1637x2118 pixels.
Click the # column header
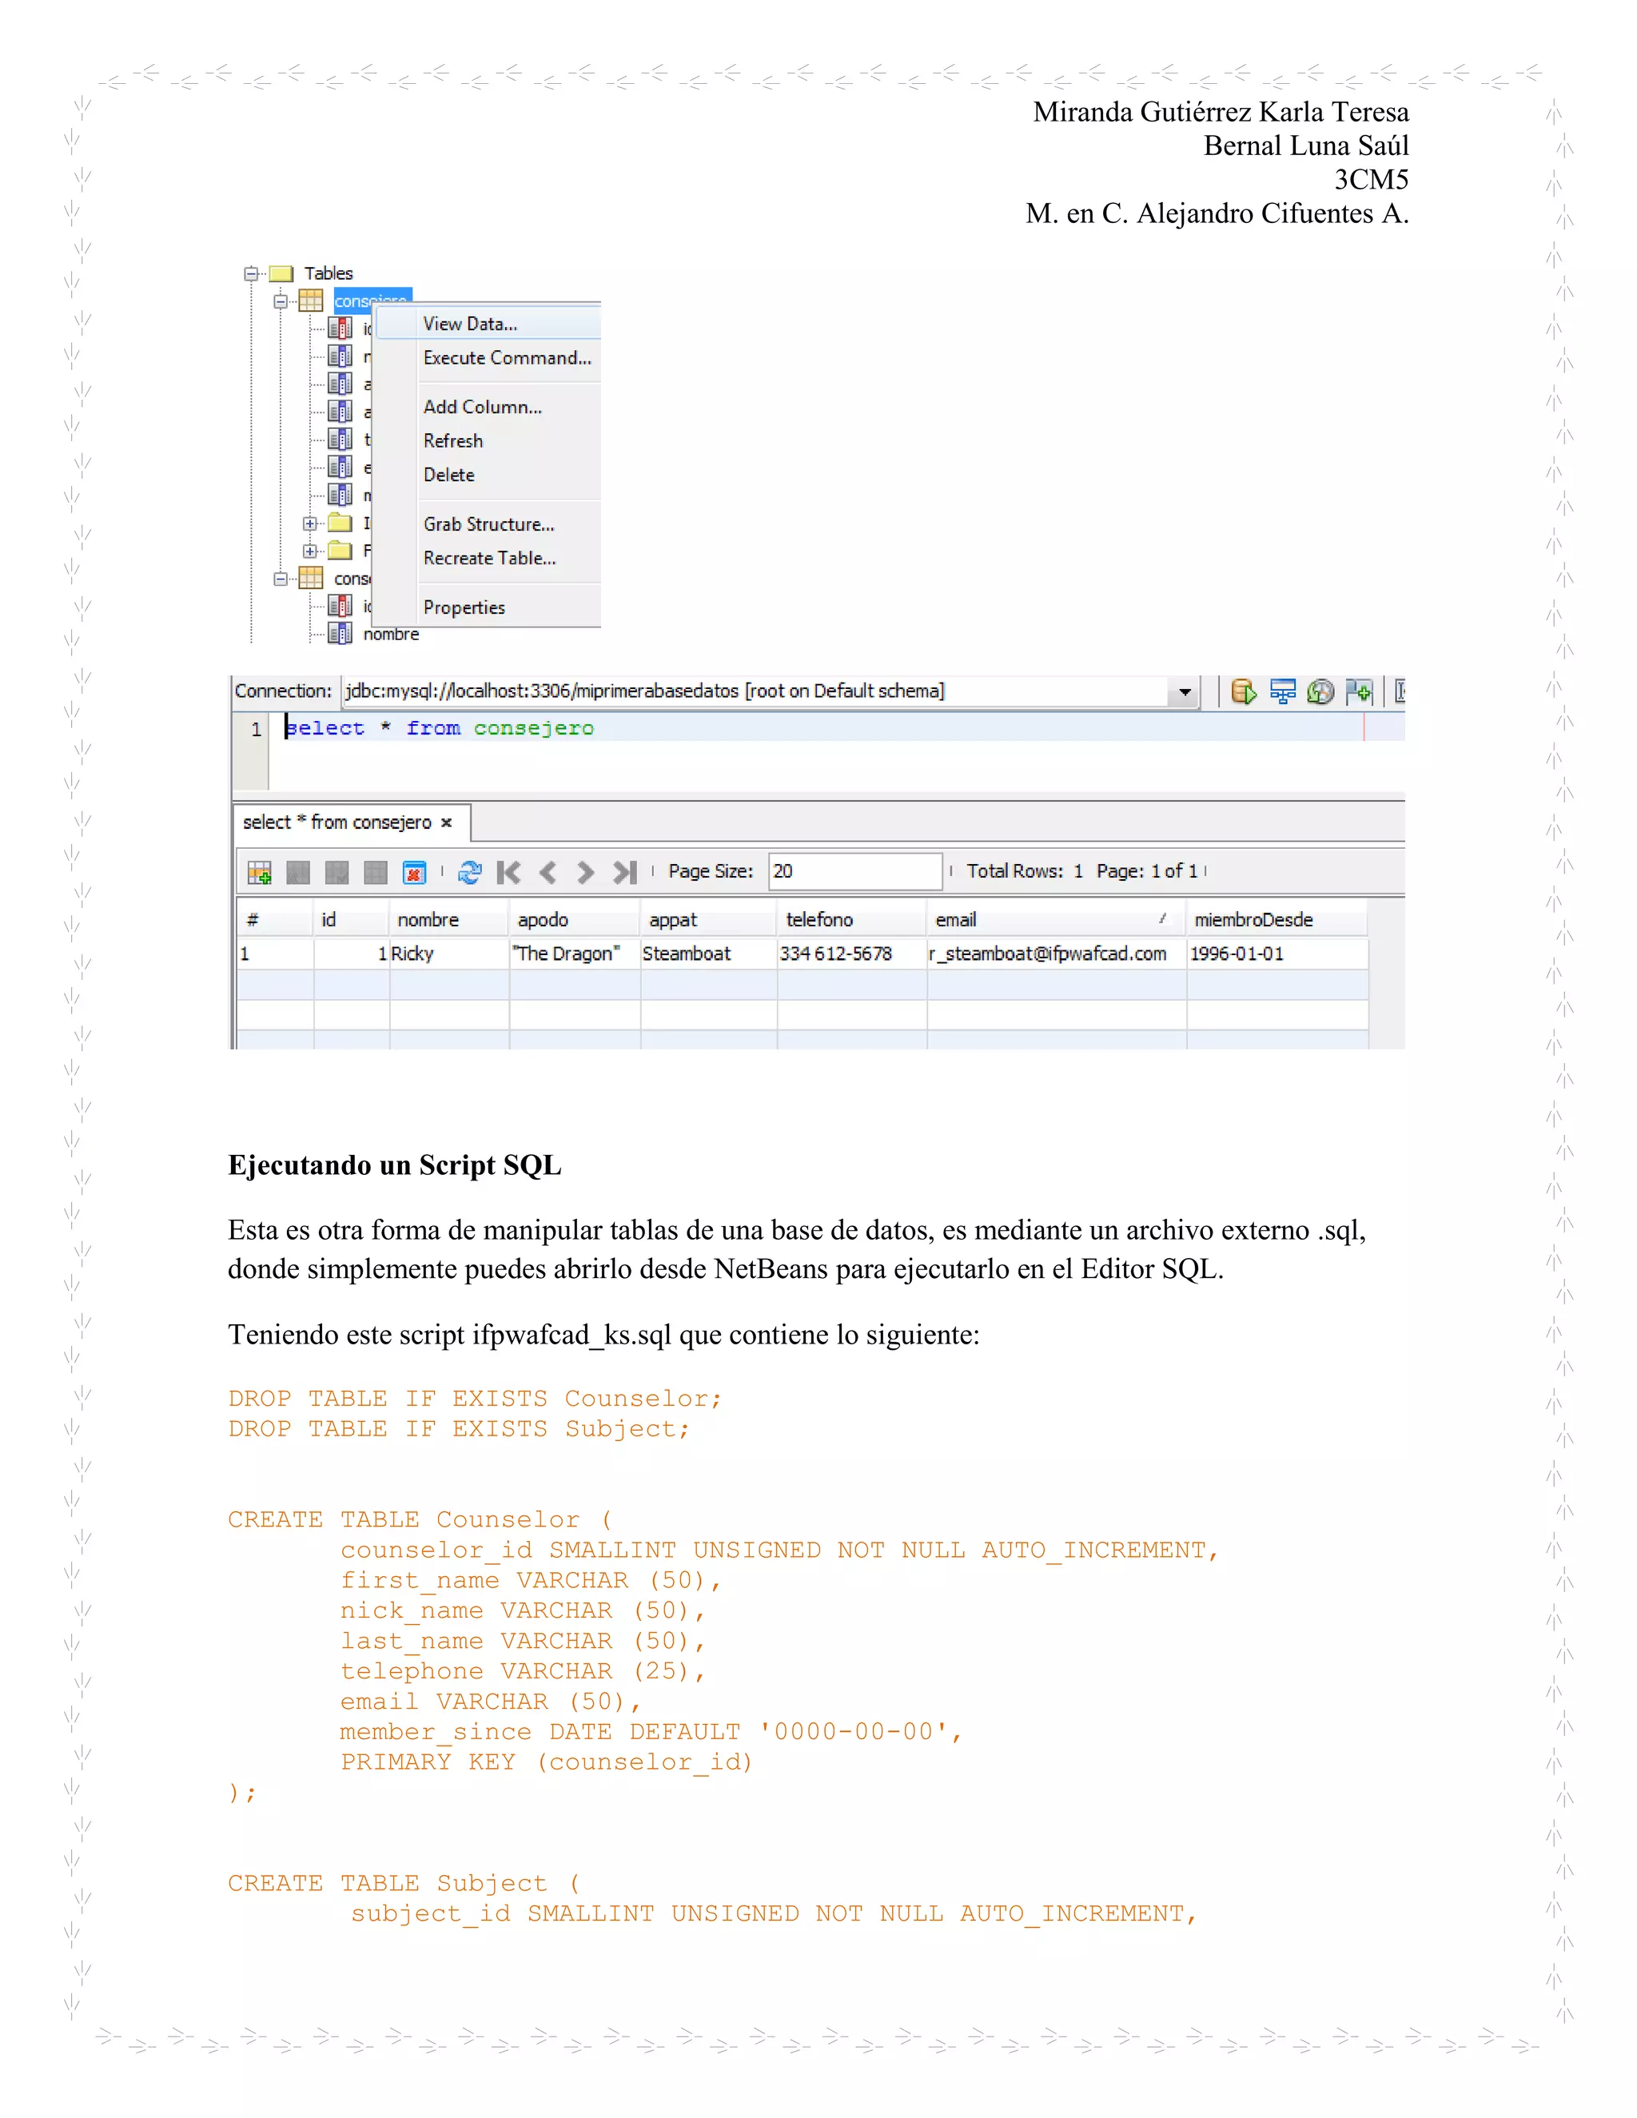[276, 919]
